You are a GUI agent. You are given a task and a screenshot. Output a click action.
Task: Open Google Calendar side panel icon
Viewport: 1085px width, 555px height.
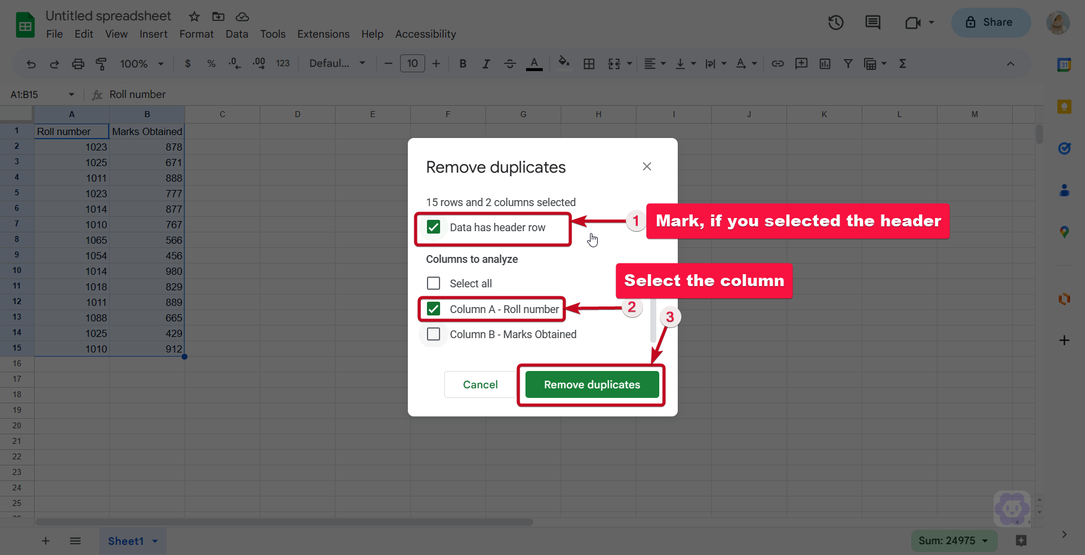tap(1064, 65)
